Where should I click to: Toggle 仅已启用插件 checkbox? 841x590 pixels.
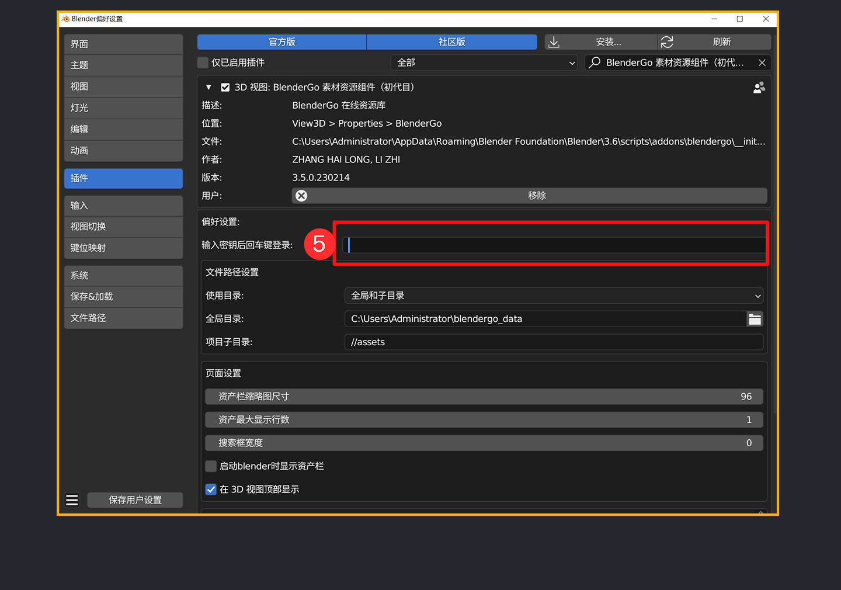pyautogui.click(x=203, y=63)
